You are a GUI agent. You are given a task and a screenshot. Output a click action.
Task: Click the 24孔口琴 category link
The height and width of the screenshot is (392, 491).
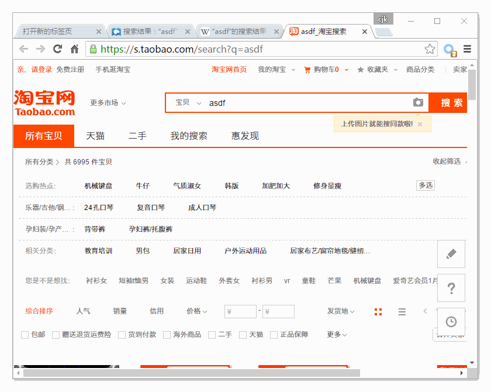(99, 208)
